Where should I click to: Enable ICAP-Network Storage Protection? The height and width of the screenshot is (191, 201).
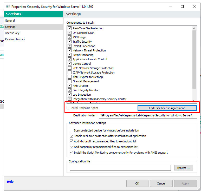pyautogui.click(x=69, y=73)
